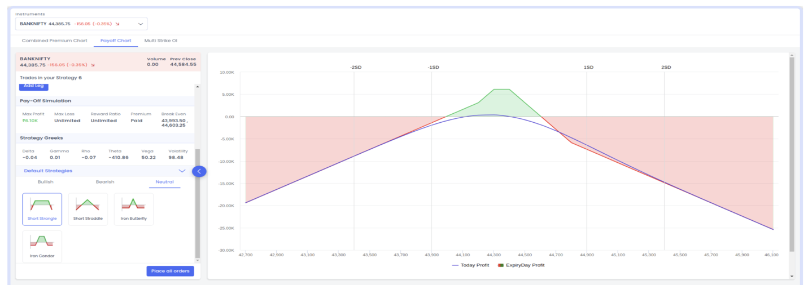
Task: Open the BANKNIFTY instruments dropdown
Action: click(x=81, y=24)
